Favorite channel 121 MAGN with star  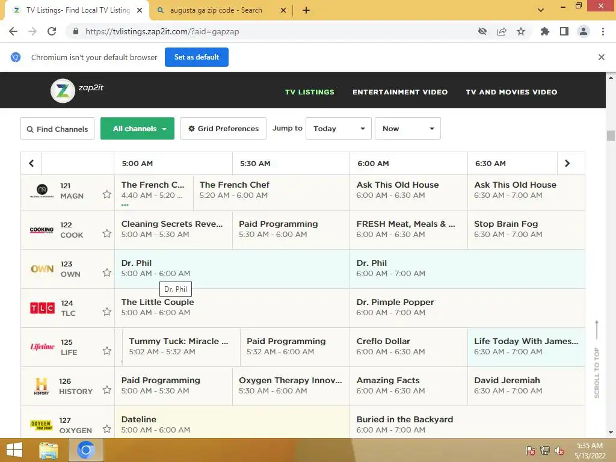pyautogui.click(x=107, y=194)
